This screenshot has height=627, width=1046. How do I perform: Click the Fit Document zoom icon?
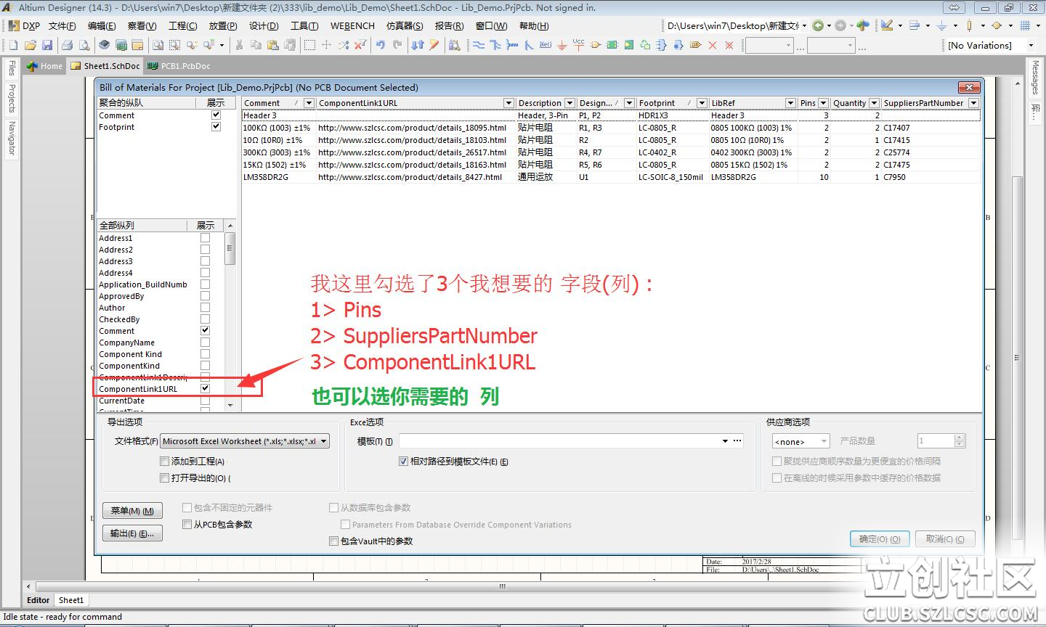(x=158, y=45)
